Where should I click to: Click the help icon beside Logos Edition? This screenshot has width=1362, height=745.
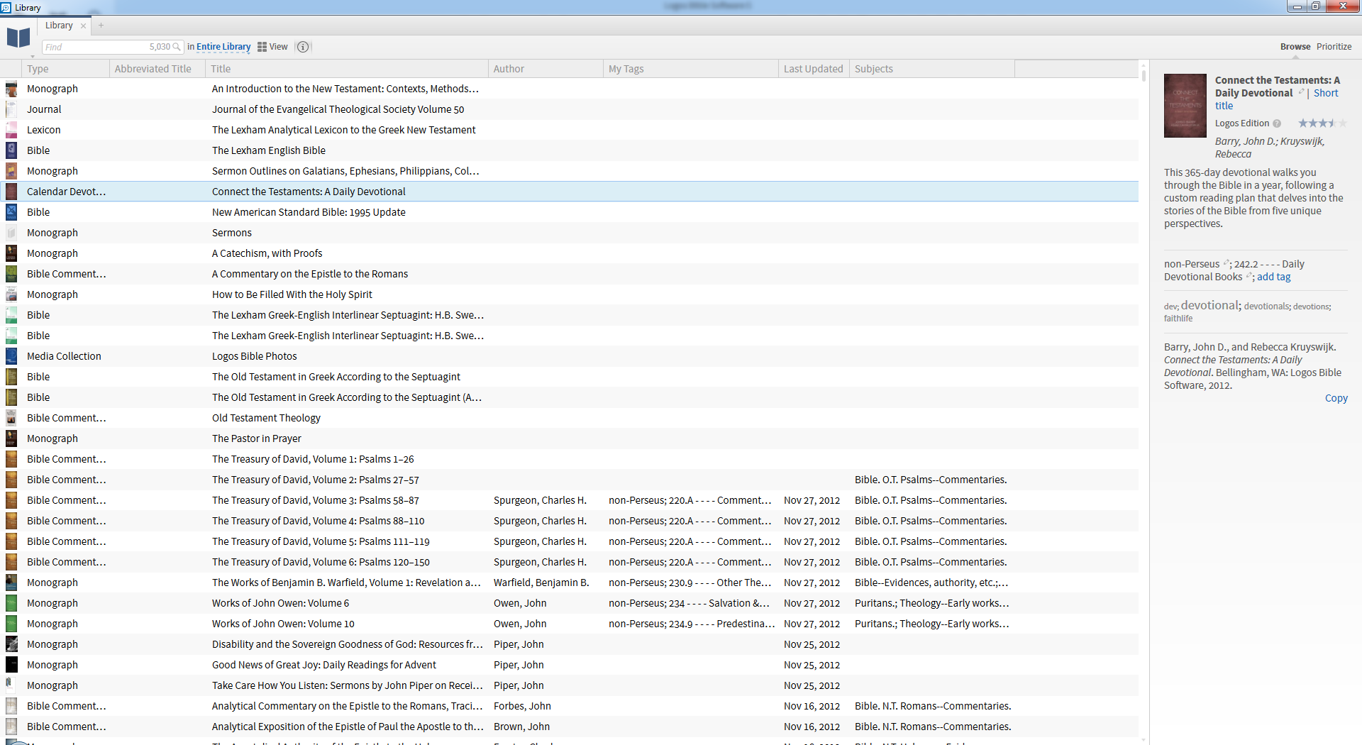tap(1277, 123)
